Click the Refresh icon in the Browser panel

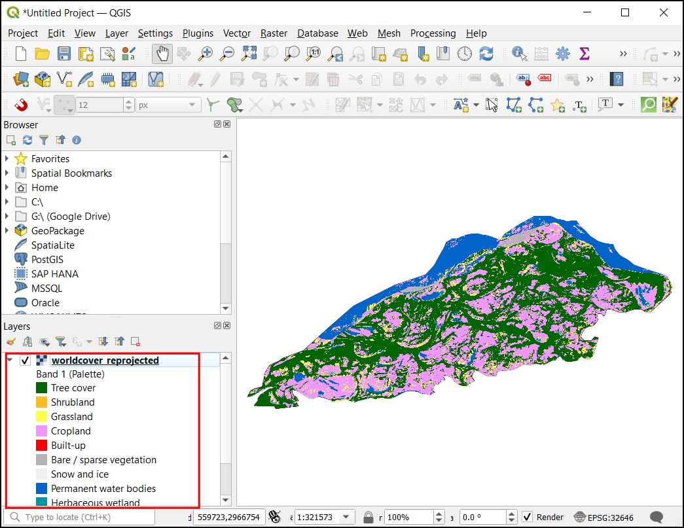(x=27, y=140)
